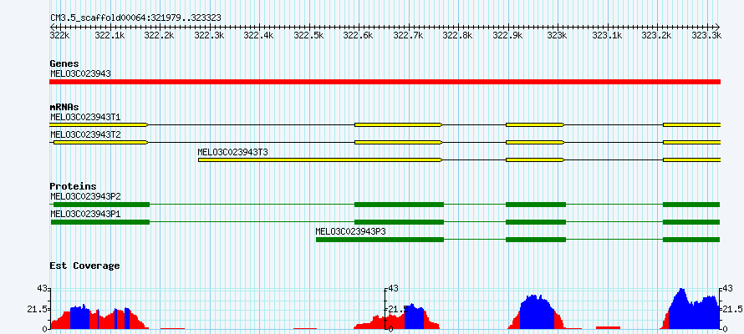Select the Proteins track heading
The width and height of the screenshot is (744, 334).
pos(73,186)
